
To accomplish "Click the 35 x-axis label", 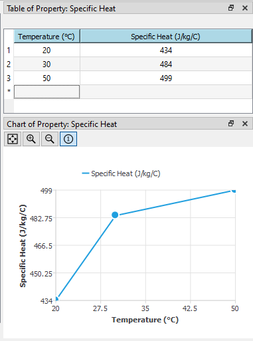I will tap(145, 308).
